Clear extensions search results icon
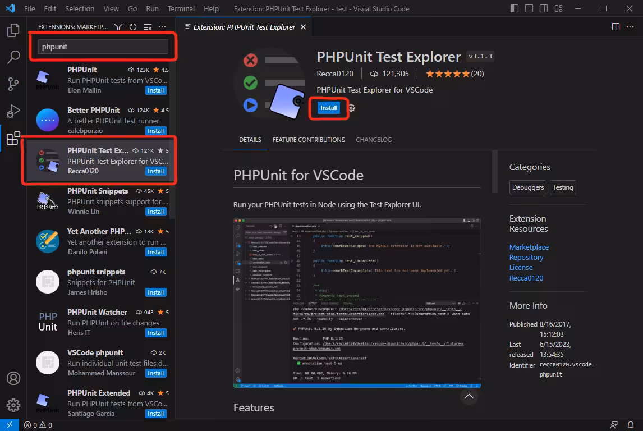This screenshot has height=431, width=643. 148,27
